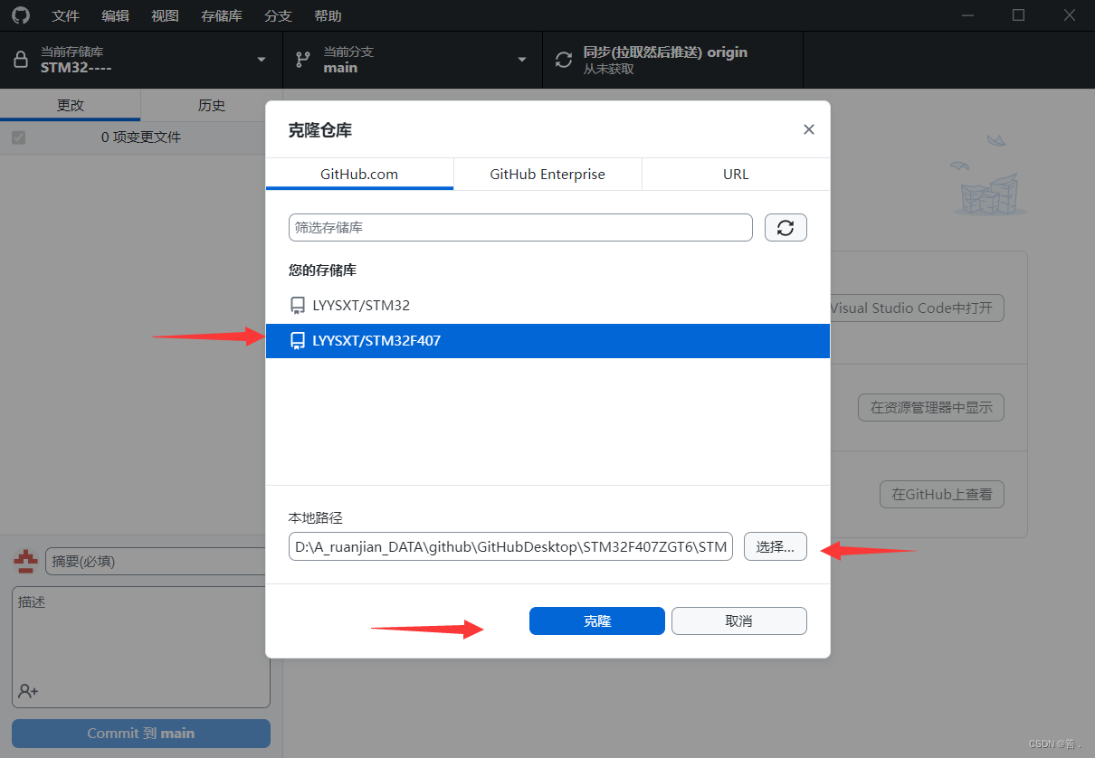The image size is (1095, 758).
Task: Refresh the repository list
Action: 786,228
